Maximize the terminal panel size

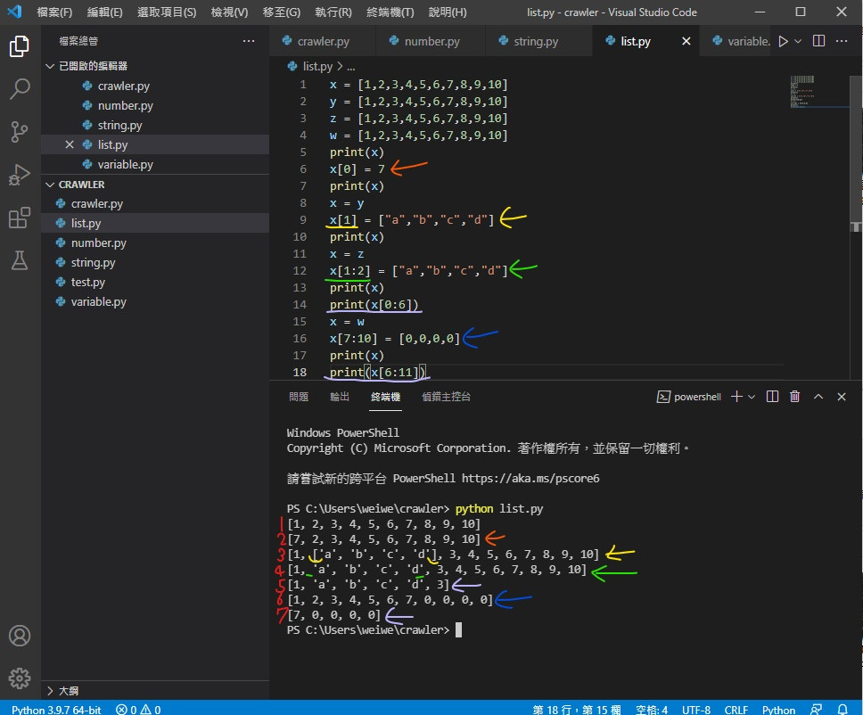point(818,397)
